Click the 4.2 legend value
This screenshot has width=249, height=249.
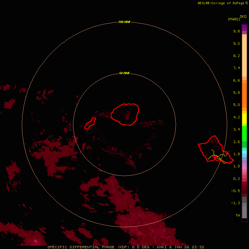(x=237, y=117)
